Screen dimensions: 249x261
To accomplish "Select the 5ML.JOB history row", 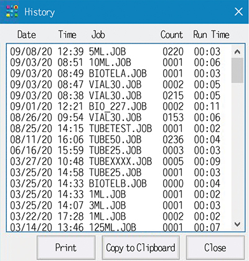I will tap(115, 52).
